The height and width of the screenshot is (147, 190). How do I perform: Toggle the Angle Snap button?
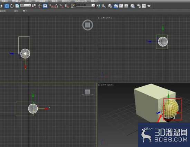coord(56,6)
